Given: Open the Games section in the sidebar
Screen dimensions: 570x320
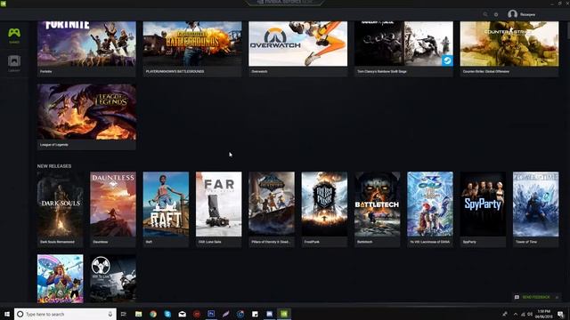Looking at the screenshot, I should (14, 36).
